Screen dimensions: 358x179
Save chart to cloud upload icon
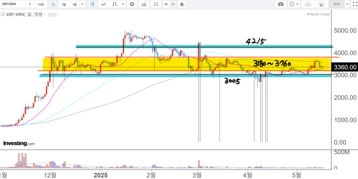tap(321, 4)
